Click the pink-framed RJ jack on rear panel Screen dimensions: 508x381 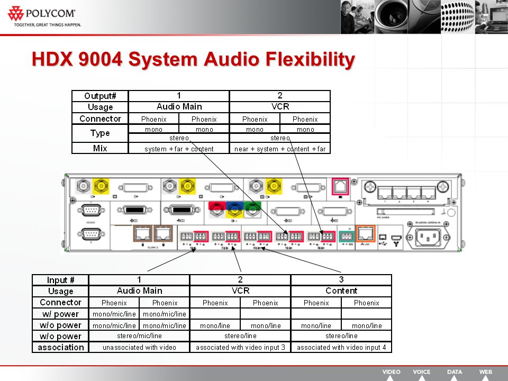click(x=340, y=186)
